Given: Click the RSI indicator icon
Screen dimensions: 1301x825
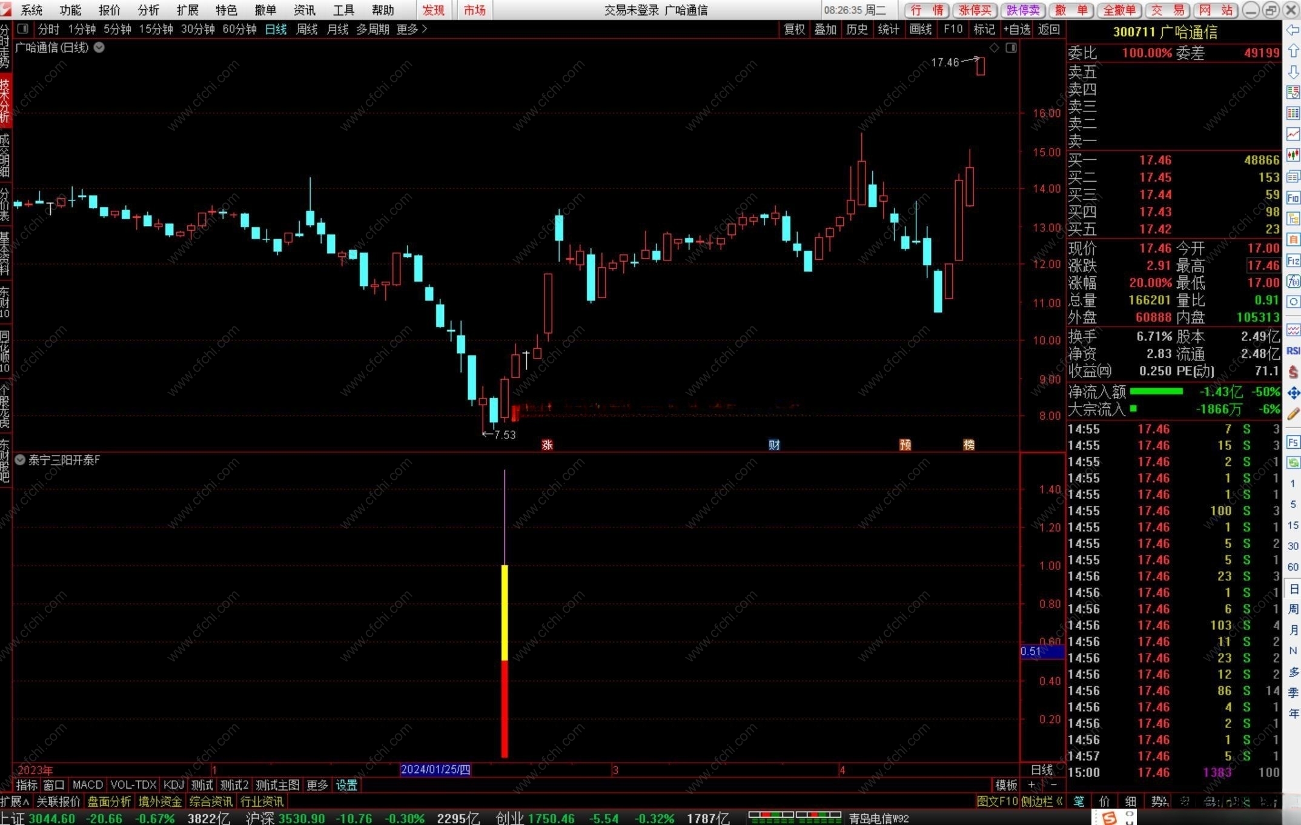Looking at the screenshot, I should click(1293, 351).
